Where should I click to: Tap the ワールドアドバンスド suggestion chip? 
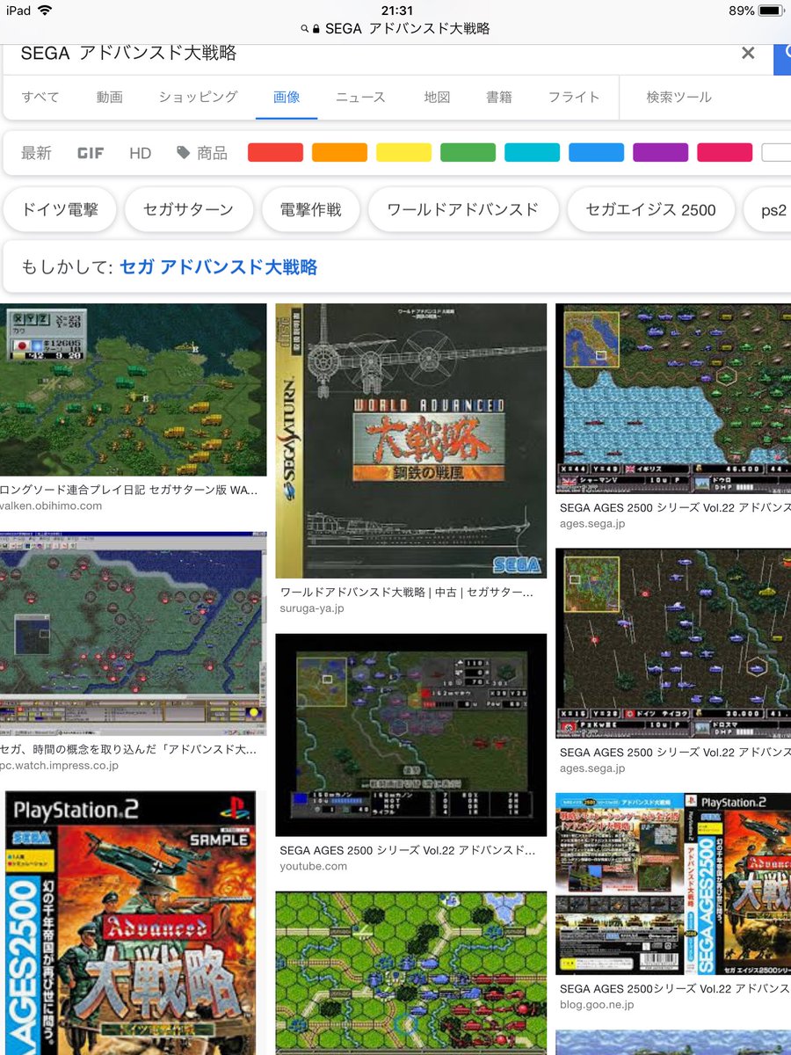[462, 209]
